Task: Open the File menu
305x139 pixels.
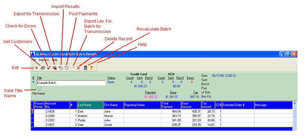Action: point(34,60)
